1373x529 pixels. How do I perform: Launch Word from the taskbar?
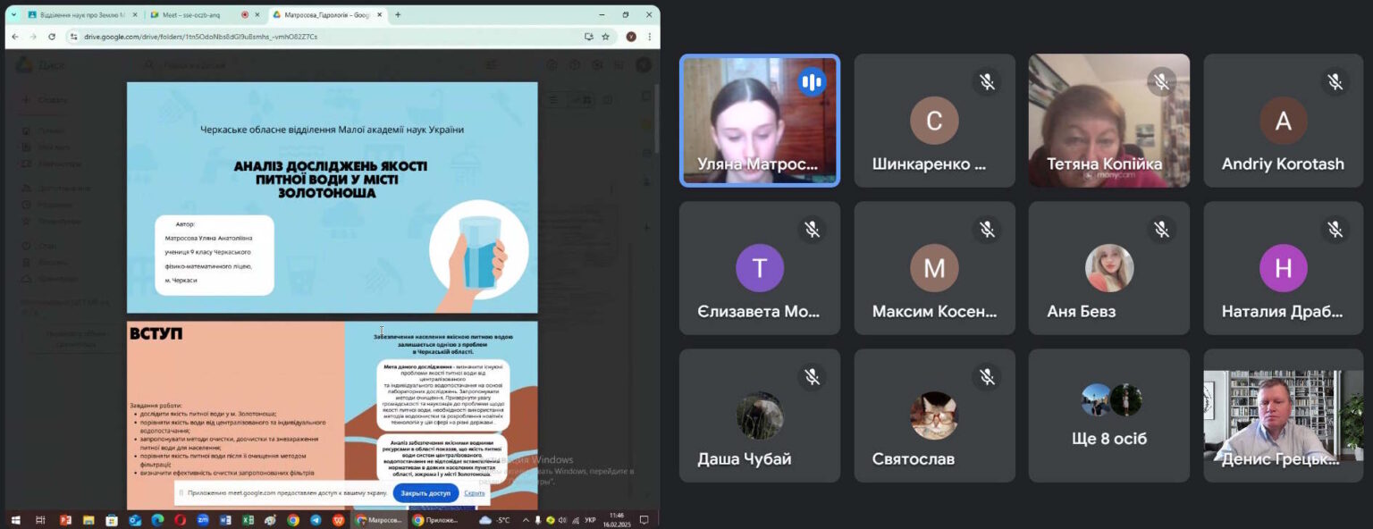point(225,520)
